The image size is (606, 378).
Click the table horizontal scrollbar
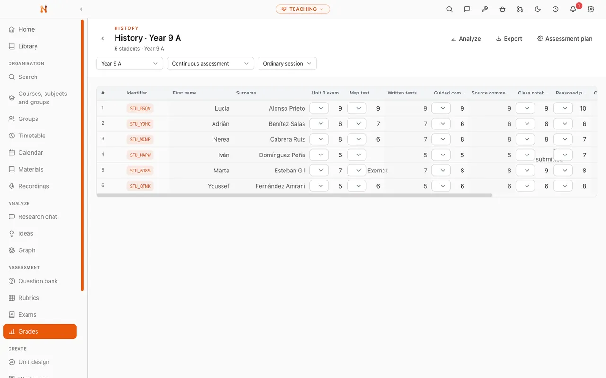click(294, 195)
